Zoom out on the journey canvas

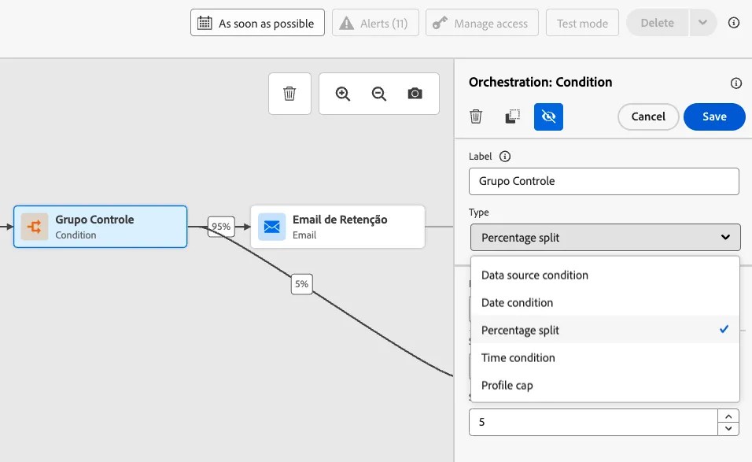click(379, 94)
